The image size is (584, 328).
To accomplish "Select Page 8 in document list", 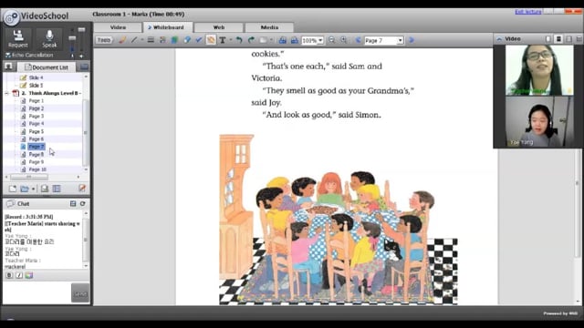I will 36,154.
